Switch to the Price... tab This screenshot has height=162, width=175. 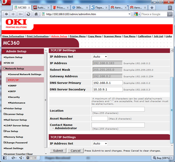[x=61, y=8]
